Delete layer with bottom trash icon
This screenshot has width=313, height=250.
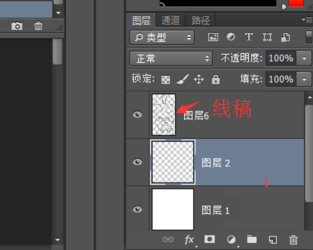point(293,240)
